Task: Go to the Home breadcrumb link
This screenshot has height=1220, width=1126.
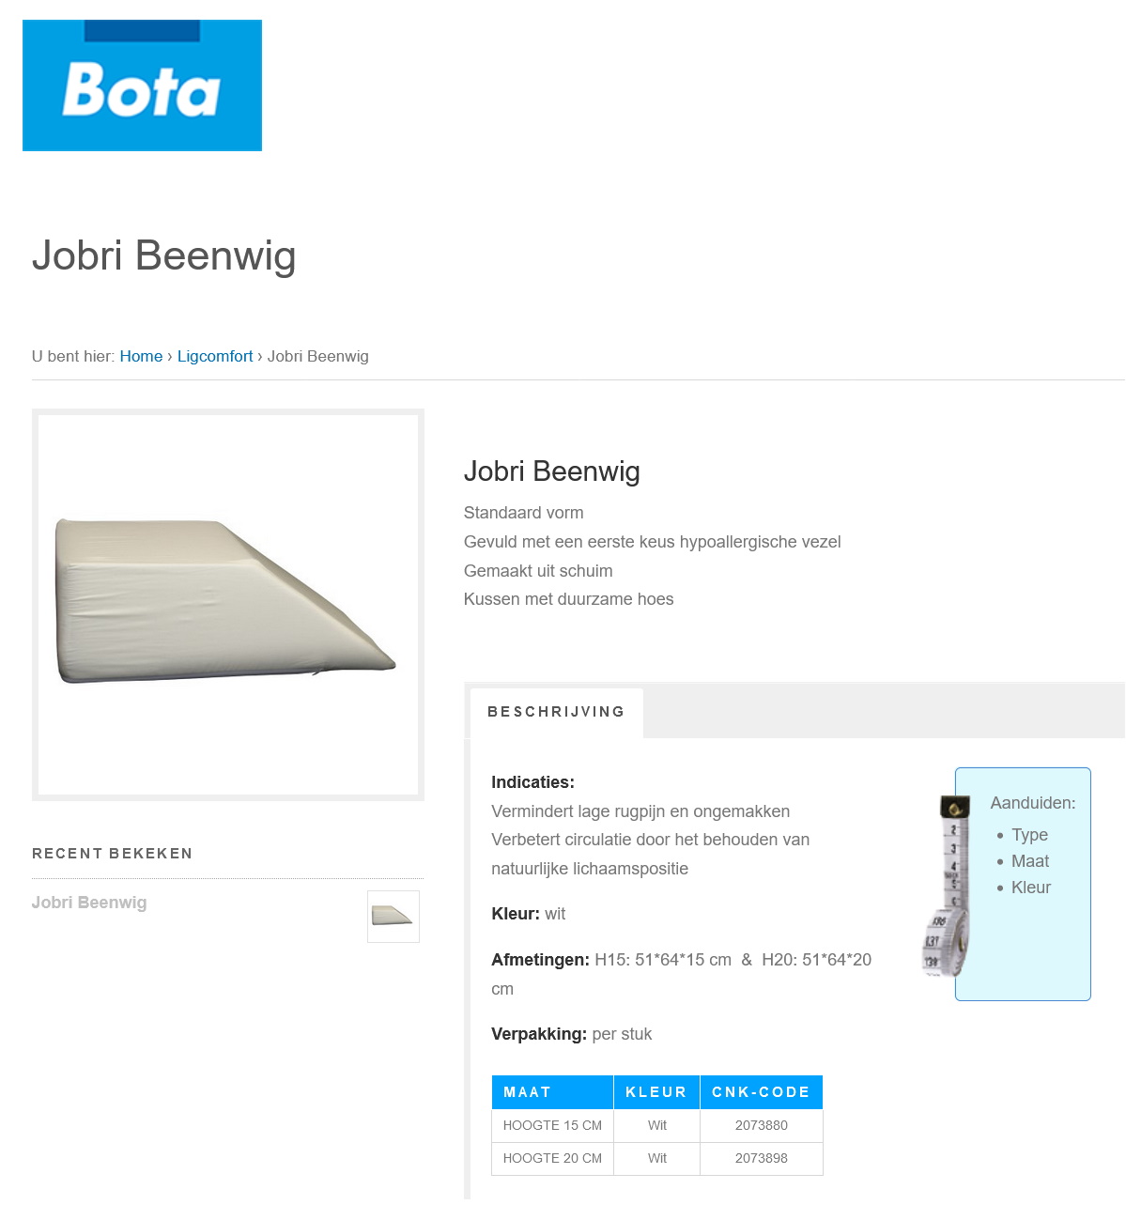Action: pos(141,357)
